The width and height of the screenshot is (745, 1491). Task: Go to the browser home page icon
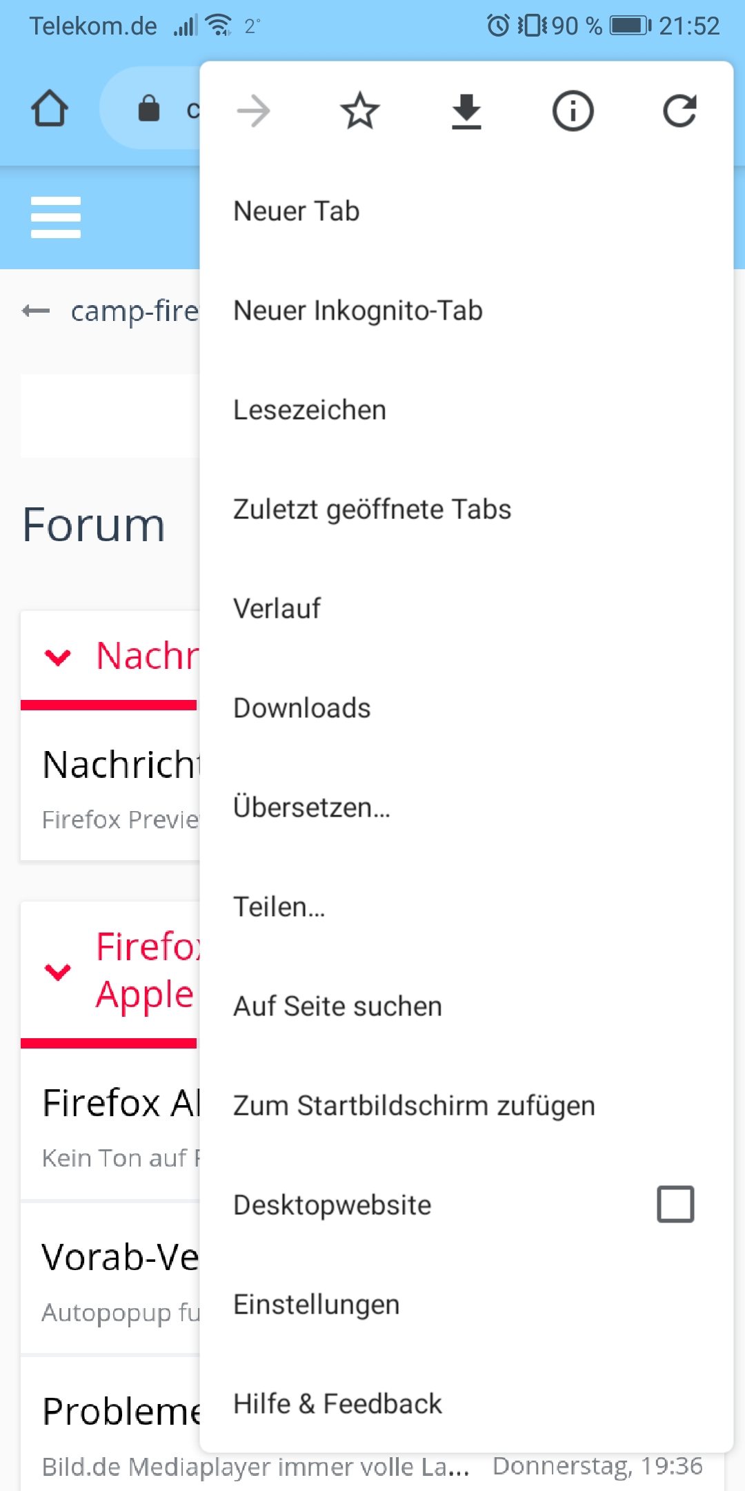[x=50, y=108]
